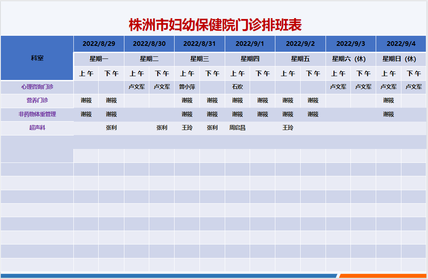The height and width of the screenshot is (279, 428).
Task: Select 张利 in 超声科 row, 星期一 下午
Action: (x=111, y=128)
